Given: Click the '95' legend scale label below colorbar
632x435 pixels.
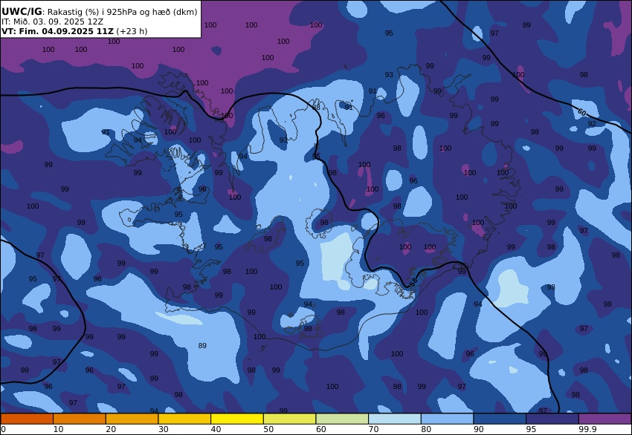Looking at the screenshot, I should [531, 429].
